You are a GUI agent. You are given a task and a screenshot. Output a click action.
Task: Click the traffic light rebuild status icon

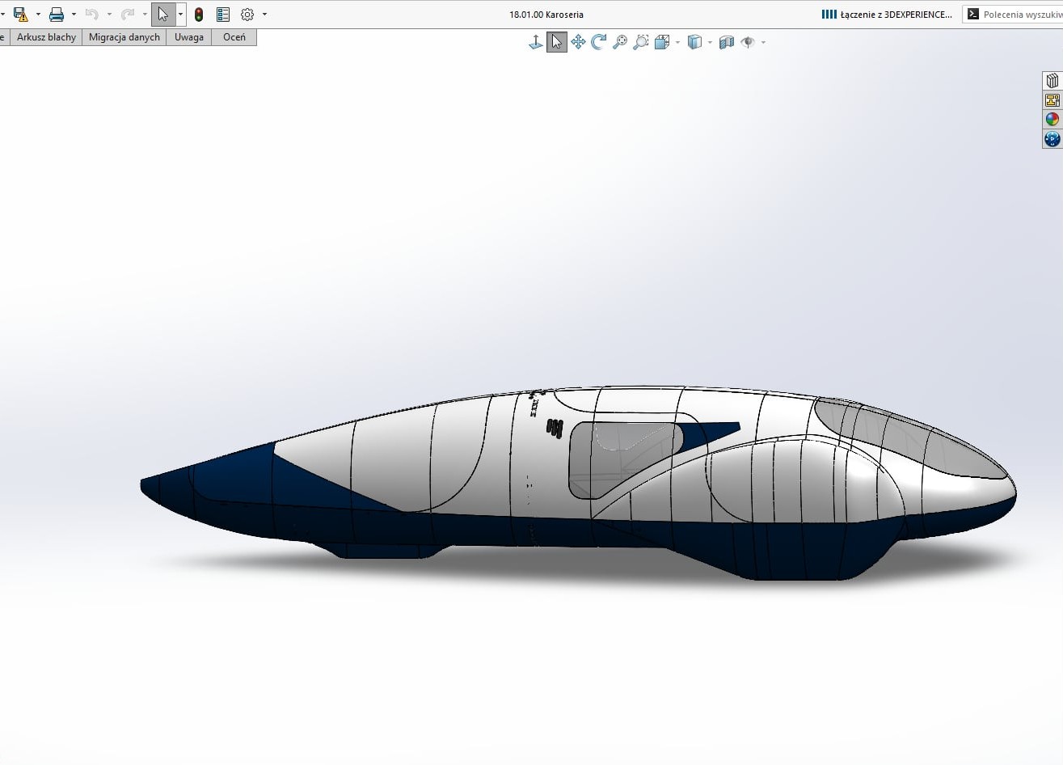(x=199, y=14)
